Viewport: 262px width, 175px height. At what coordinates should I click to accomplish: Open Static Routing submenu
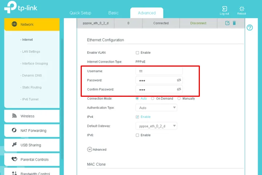click(31, 87)
